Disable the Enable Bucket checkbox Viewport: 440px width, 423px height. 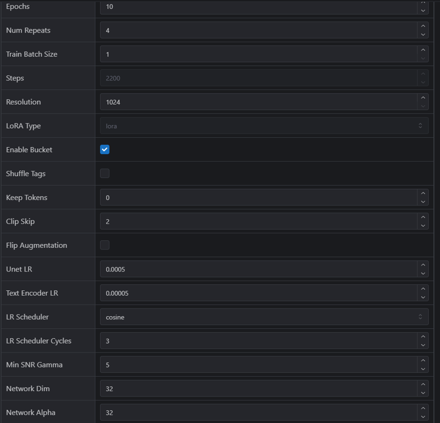point(105,149)
